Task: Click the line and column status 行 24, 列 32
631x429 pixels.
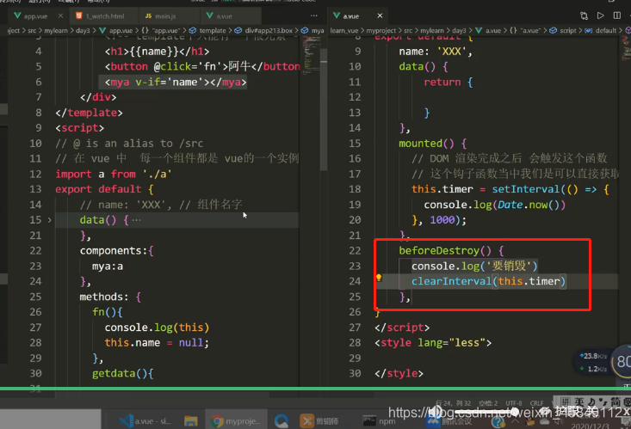Action: 453,403
